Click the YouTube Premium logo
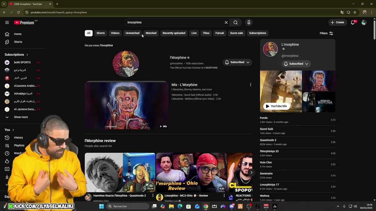Screen dimensions: 376x211 point(24,23)
